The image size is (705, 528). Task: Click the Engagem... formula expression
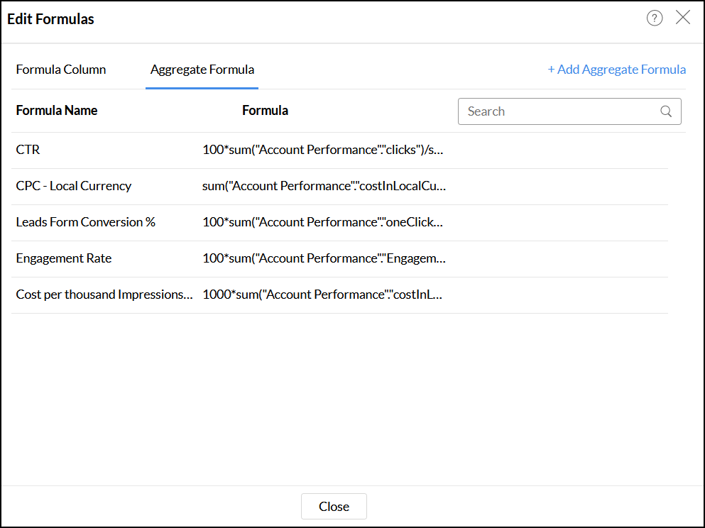tap(324, 258)
